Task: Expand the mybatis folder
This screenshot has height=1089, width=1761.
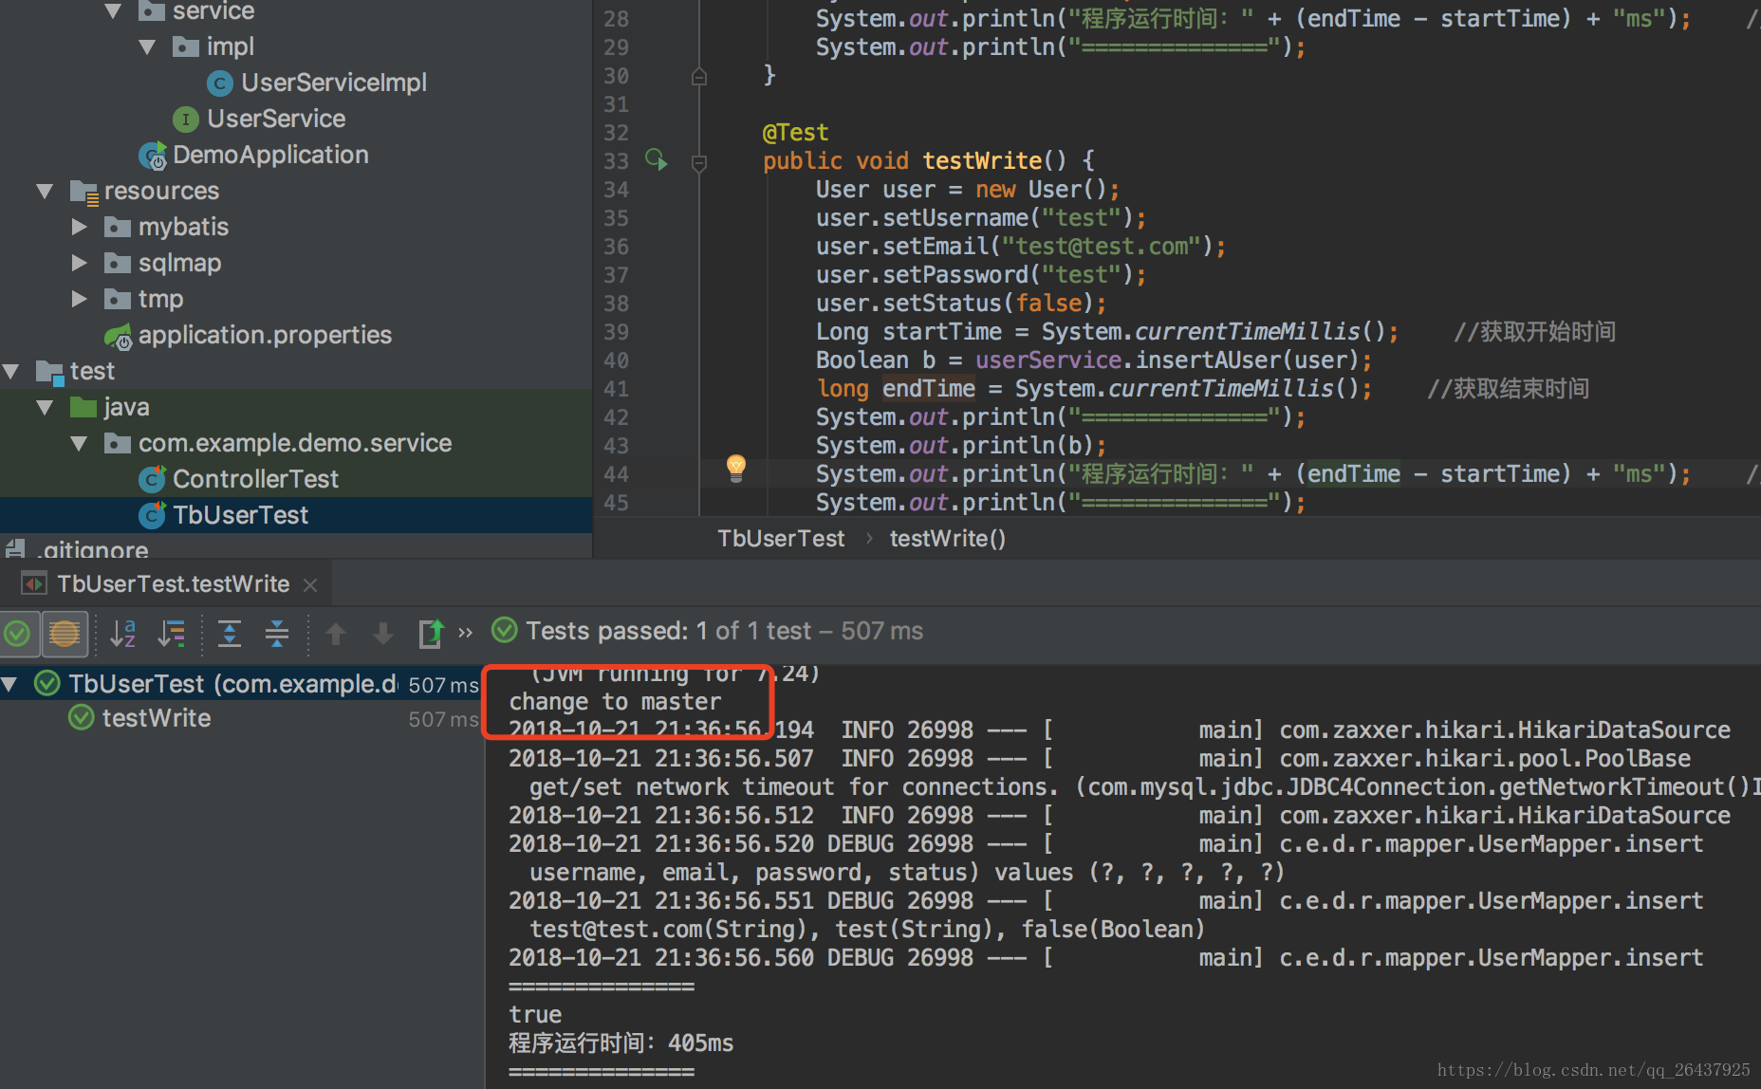Action: 80,227
